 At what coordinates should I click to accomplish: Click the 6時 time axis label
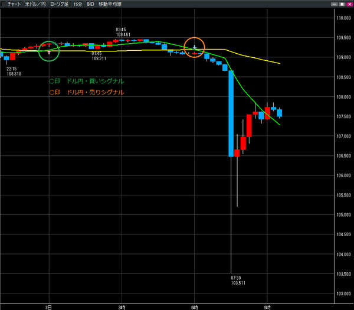pos(194,307)
